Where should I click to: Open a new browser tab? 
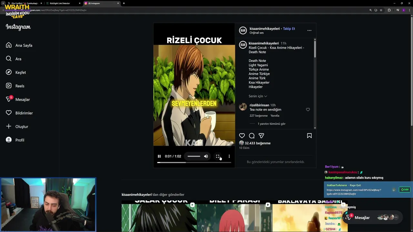124,3
